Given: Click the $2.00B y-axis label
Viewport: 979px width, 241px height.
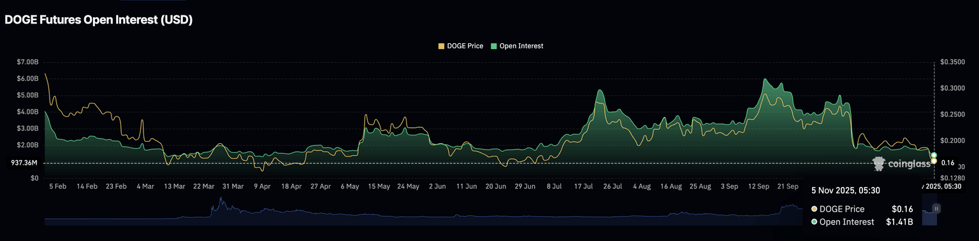Looking at the screenshot, I should coord(28,145).
